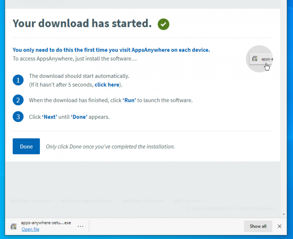Viewport: 293px width, 239px height.
Task: Click the step 2 number circle
Action: pos(18,100)
